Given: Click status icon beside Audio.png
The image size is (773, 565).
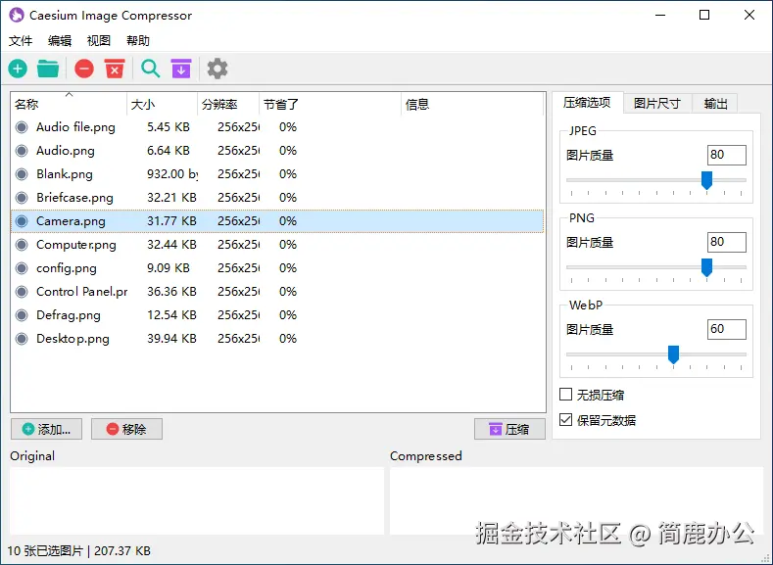Looking at the screenshot, I should (x=22, y=151).
